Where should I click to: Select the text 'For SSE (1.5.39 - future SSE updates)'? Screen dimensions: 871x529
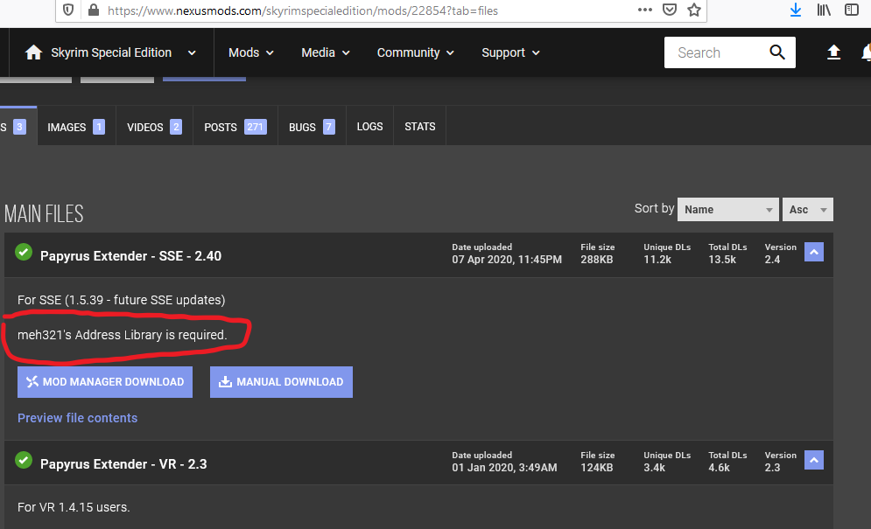click(121, 300)
